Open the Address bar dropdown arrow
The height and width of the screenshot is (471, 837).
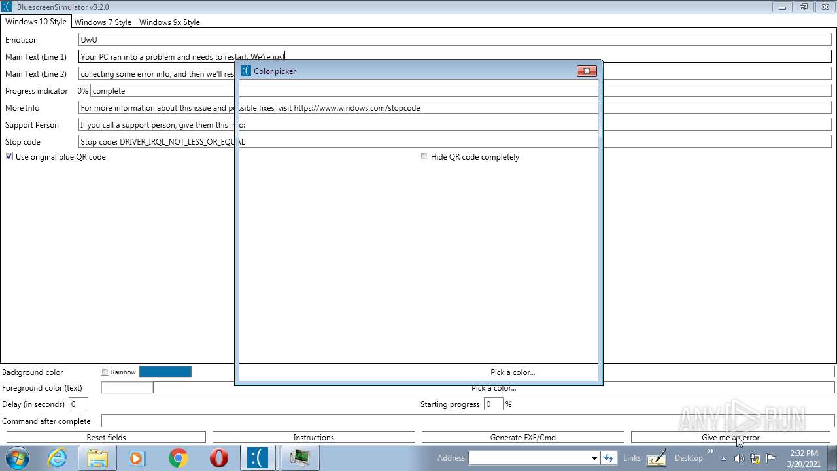(x=594, y=458)
